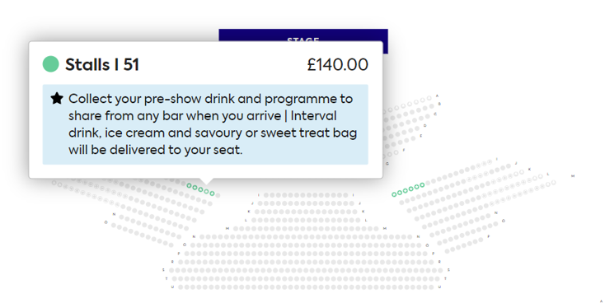Screen dimensions: 605x303
Task: Click the Stalls I 51 seat title
Action: pyautogui.click(x=102, y=64)
